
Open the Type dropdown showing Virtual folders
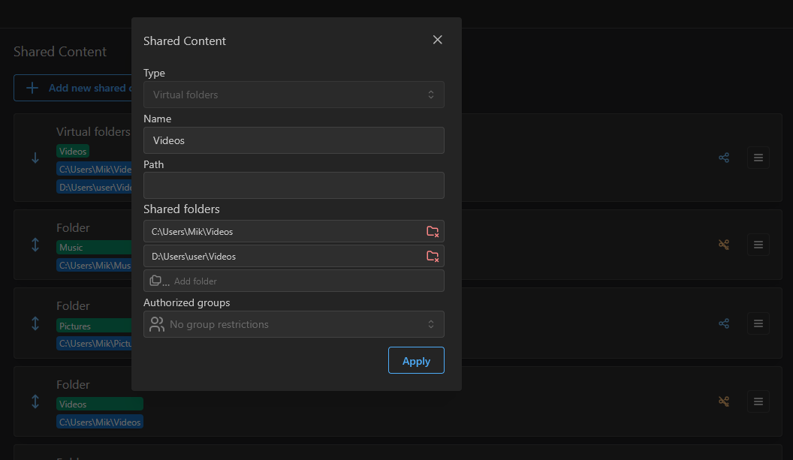pyautogui.click(x=294, y=95)
